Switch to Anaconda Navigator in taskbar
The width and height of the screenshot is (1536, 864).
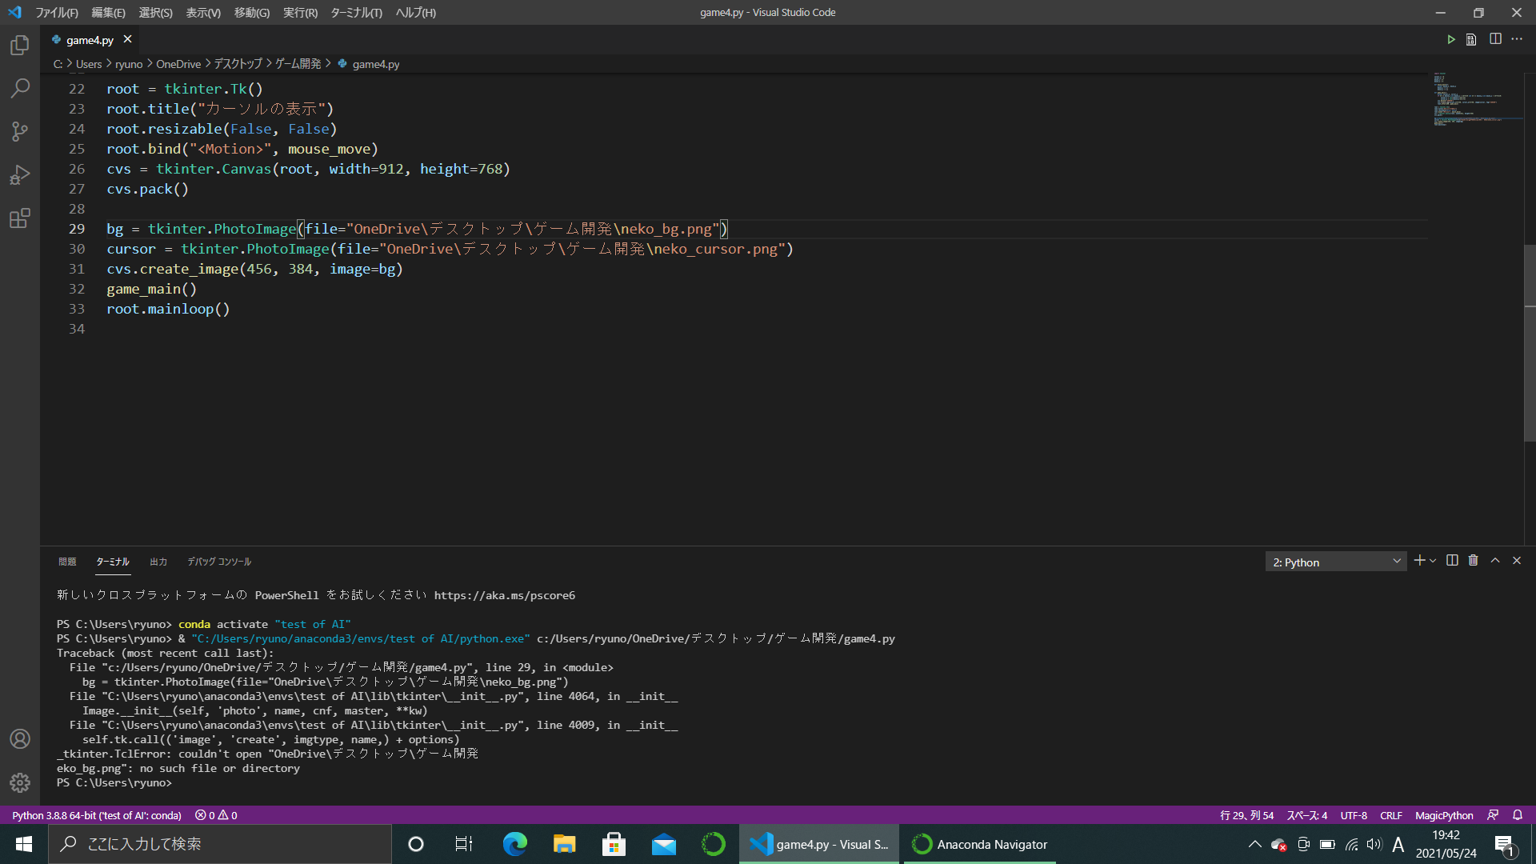pyautogui.click(x=980, y=844)
